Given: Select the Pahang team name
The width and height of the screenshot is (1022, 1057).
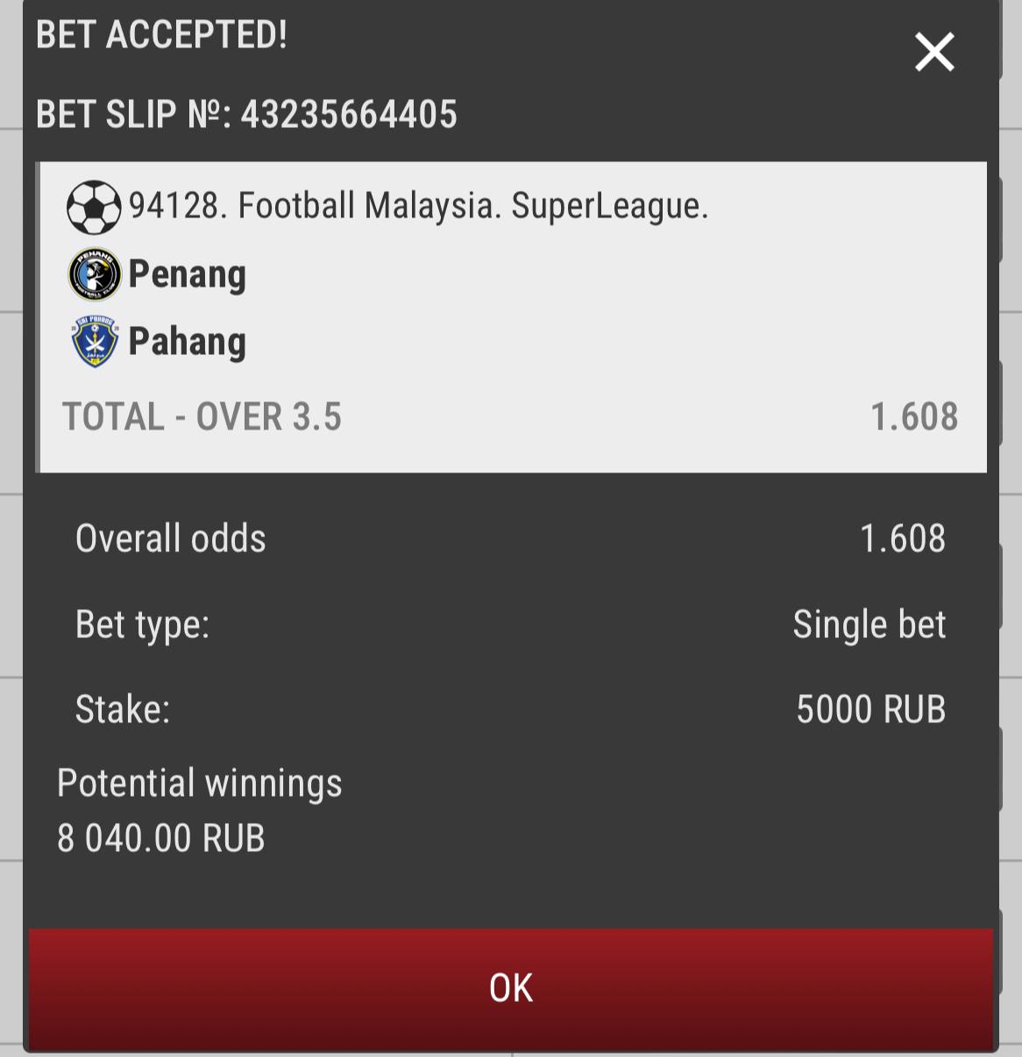Looking at the screenshot, I should (187, 342).
